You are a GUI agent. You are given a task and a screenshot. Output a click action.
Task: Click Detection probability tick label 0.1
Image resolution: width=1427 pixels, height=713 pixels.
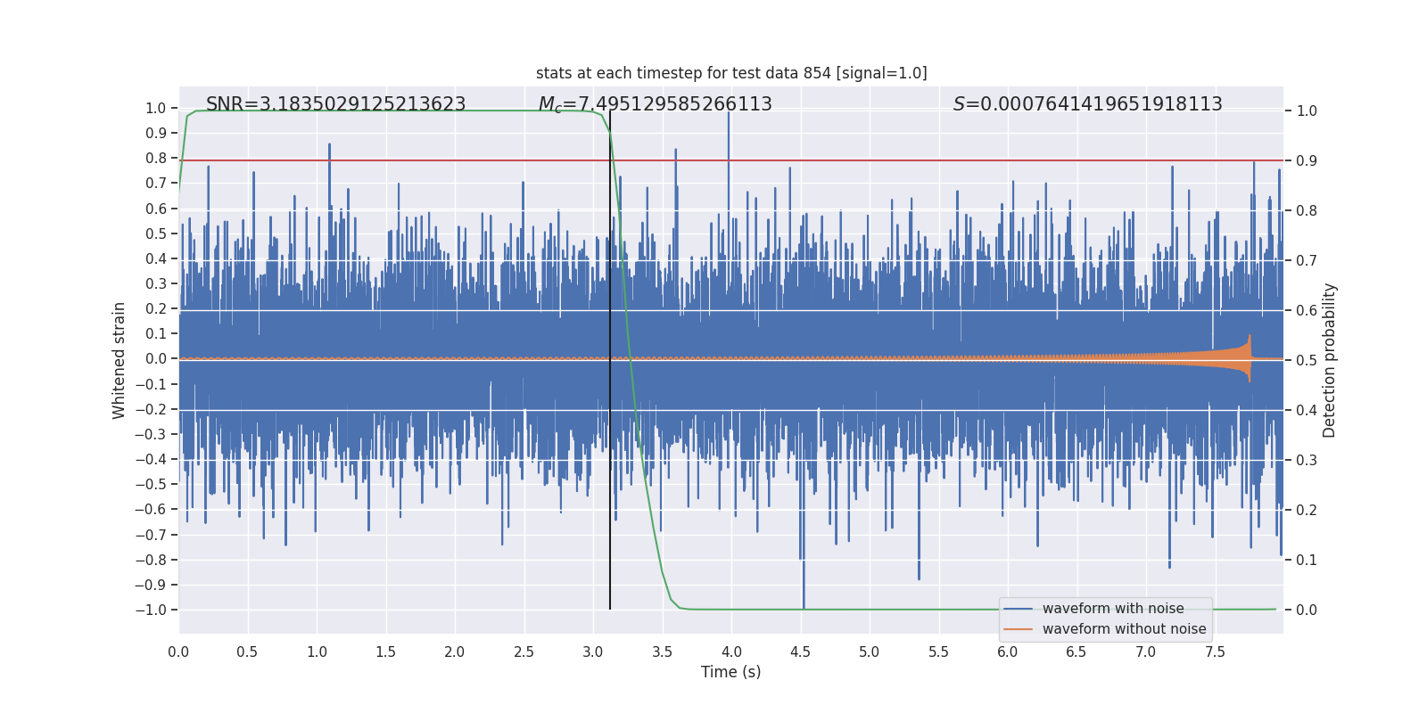pos(1307,560)
